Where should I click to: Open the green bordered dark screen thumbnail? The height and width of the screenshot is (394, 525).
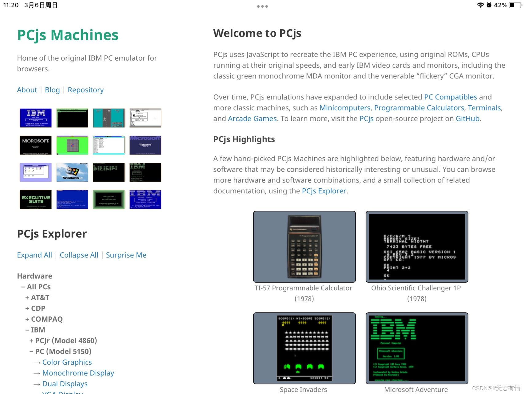[x=109, y=199]
